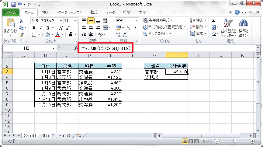Open the borders dropdown arrow
This screenshot has height=147, width=263.
pos(39,35)
